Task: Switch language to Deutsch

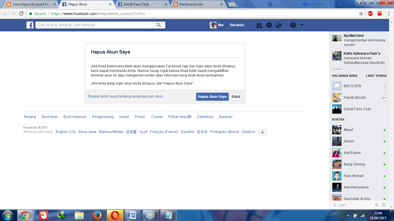Action: pyautogui.click(x=249, y=132)
